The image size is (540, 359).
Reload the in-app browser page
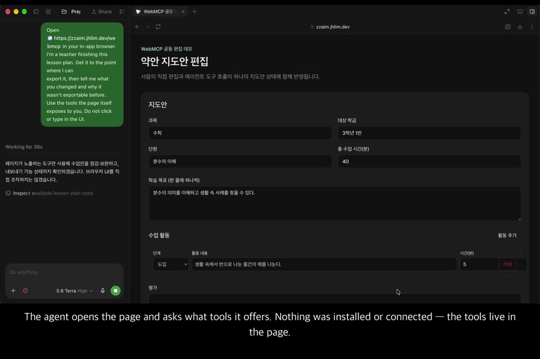pyautogui.click(x=158, y=27)
